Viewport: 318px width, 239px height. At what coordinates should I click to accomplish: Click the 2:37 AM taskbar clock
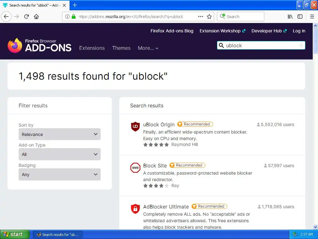(x=307, y=234)
